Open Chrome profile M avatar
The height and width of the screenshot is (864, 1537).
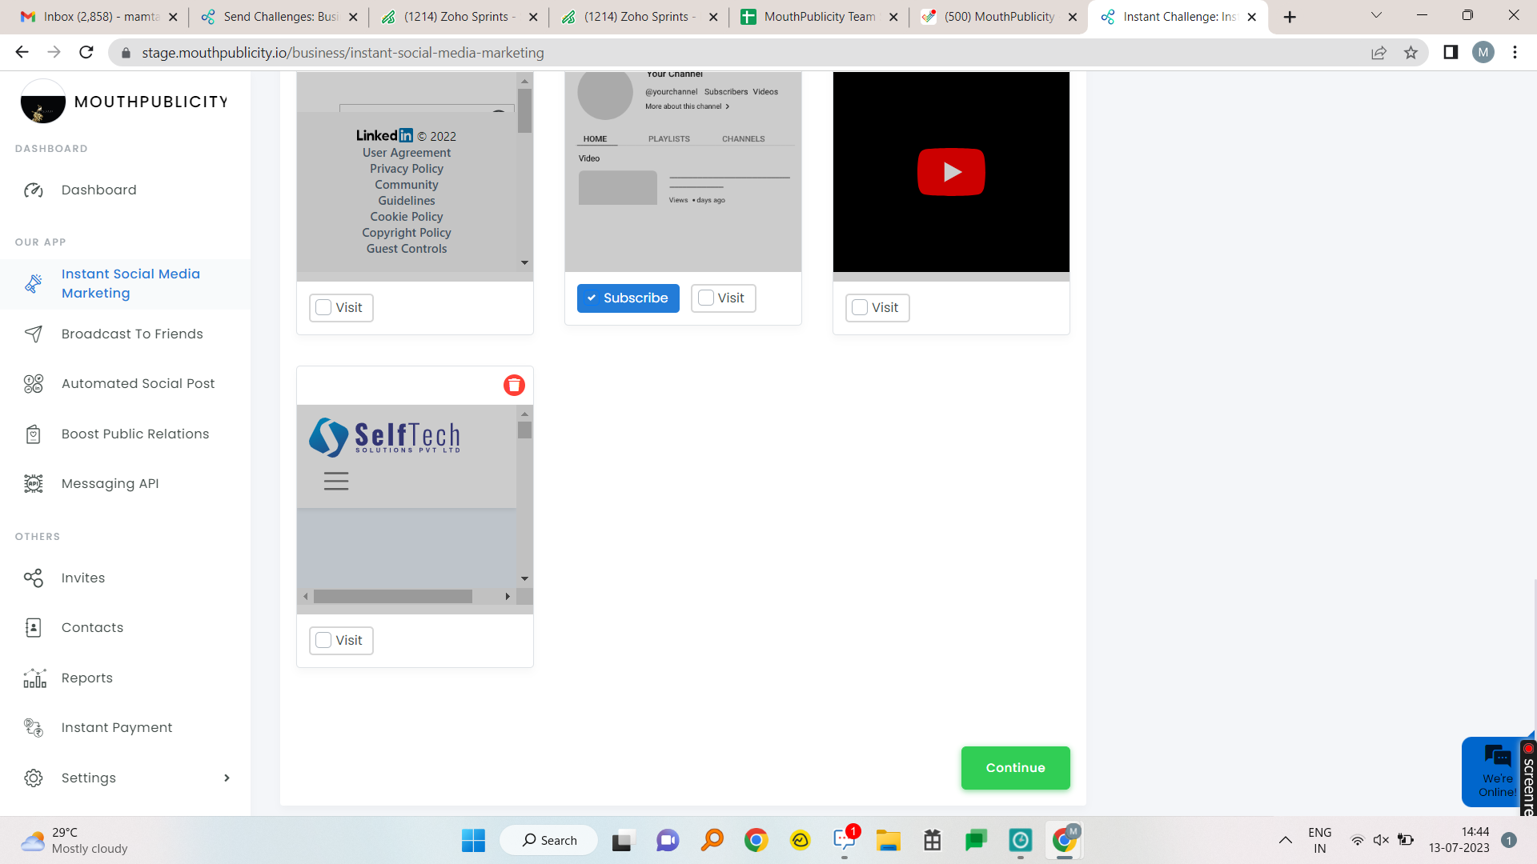pos(1483,52)
